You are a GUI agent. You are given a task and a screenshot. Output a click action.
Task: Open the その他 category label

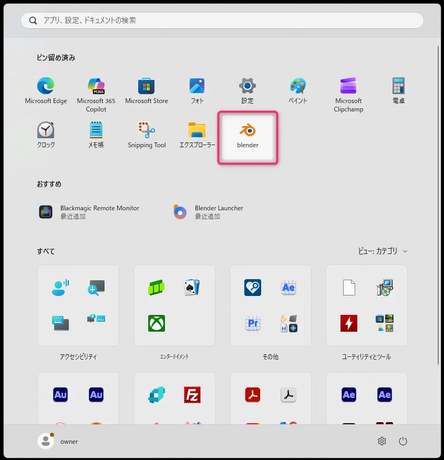(271, 357)
